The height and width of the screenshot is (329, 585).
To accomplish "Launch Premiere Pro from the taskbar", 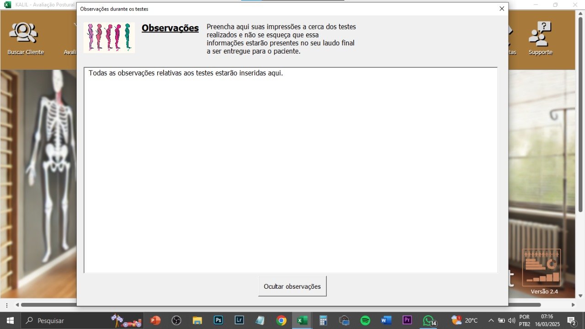I will (407, 320).
